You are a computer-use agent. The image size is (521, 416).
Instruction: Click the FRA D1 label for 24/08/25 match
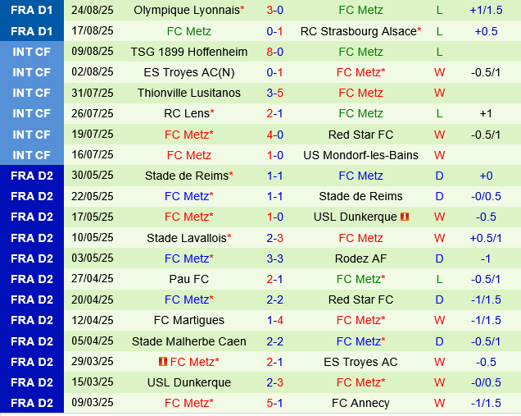[x=31, y=10]
